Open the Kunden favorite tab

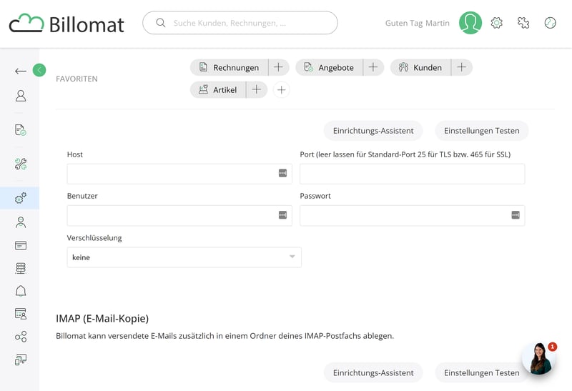tap(420, 67)
